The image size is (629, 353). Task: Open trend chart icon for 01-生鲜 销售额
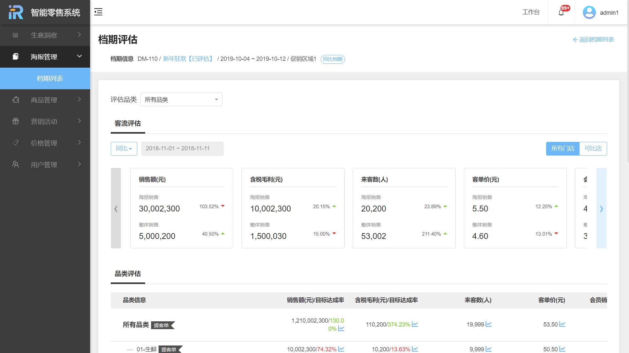click(x=341, y=349)
